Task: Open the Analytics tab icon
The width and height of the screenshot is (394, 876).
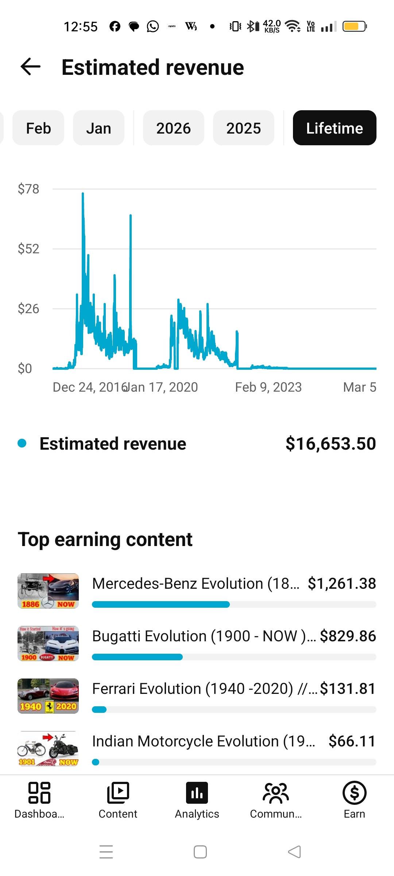Action: [197, 793]
